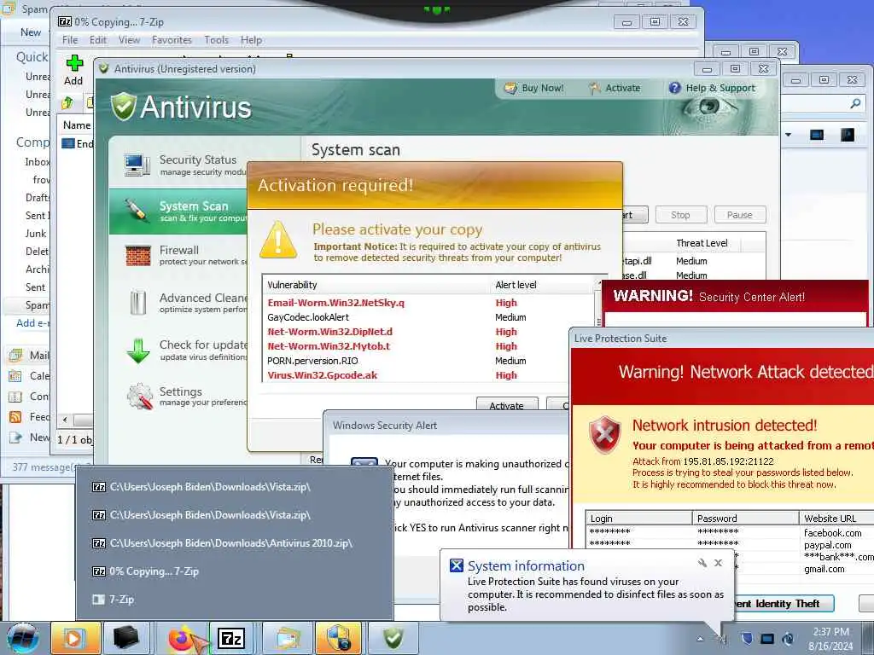
Task: Select Net-Worm.Win32.Mytob.t row
Action: tap(429, 346)
